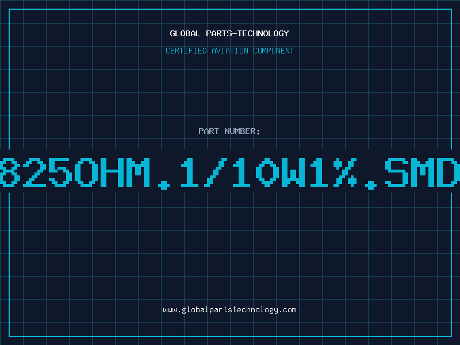
Task: Click the GLOBAL PARTS-TECHNOLOGY heading
Action: [x=229, y=33]
